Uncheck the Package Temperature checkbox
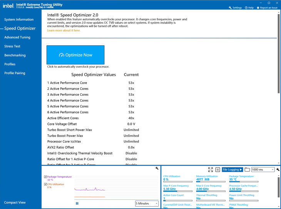 coord(46,177)
